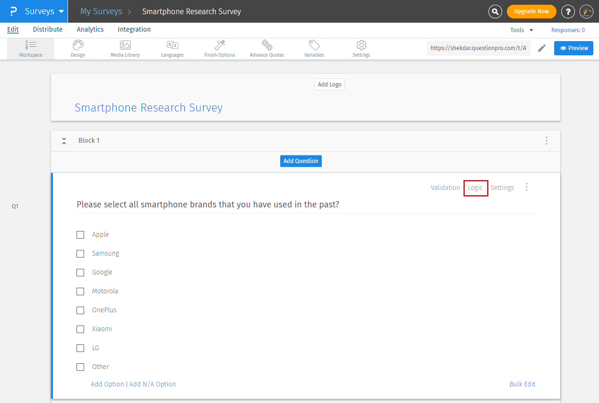The image size is (599, 403).
Task: Click the Variables tag icon
Action: tap(314, 45)
